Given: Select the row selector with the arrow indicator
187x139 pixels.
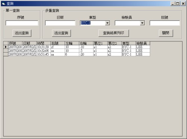Looking at the screenshot, I should (x=6, y=47).
